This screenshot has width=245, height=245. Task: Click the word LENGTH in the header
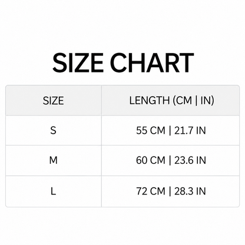[149, 101]
